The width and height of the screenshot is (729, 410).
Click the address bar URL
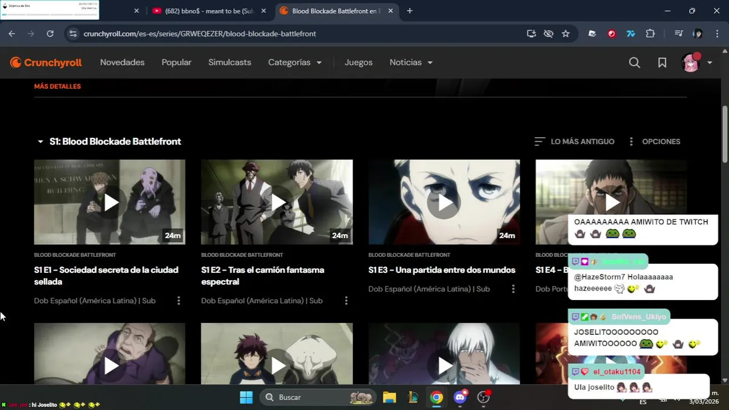point(200,34)
